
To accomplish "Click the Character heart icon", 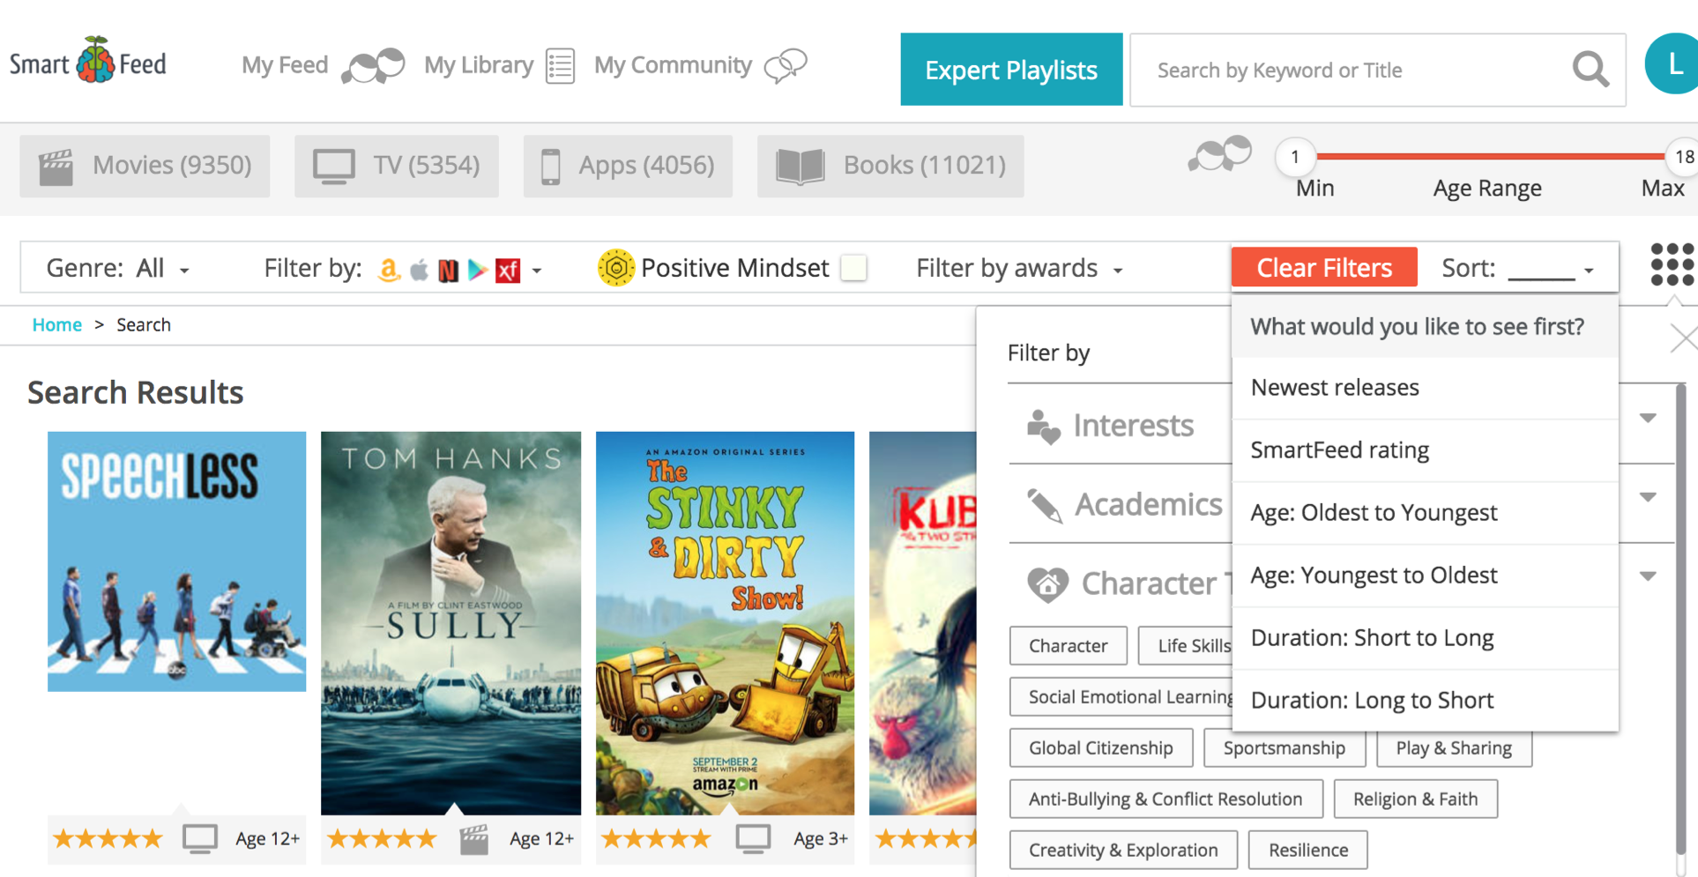I will (x=1047, y=583).
